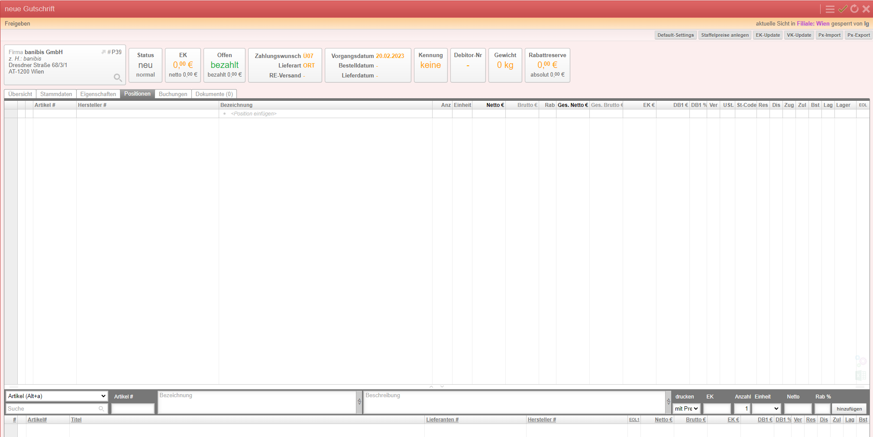Expand panel using down chevron on splitter
This screenshot has width=873, height=437.
pos(442,386)
